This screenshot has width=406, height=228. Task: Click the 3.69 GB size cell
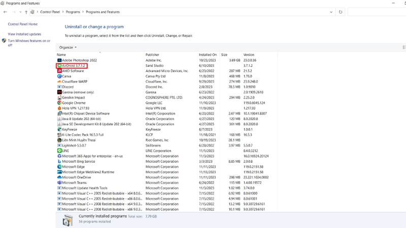coord(234,60)
